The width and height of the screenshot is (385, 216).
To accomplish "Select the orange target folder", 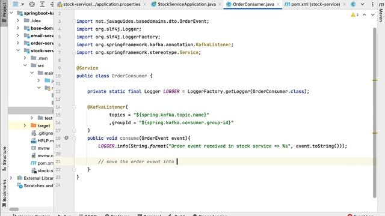I will point(41,125).
